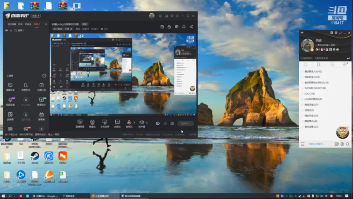
Task: Open the Windows Start button
Action: 3,196
